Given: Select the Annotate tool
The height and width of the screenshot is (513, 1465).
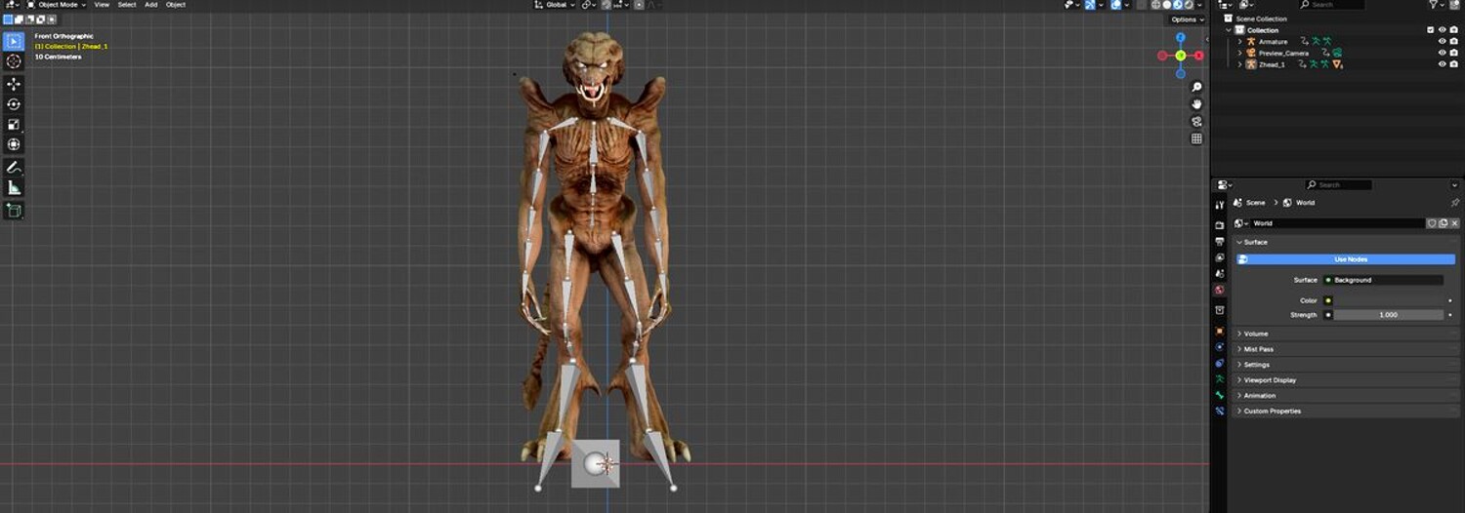Looking at the screenshot, I should coord(14,168).
